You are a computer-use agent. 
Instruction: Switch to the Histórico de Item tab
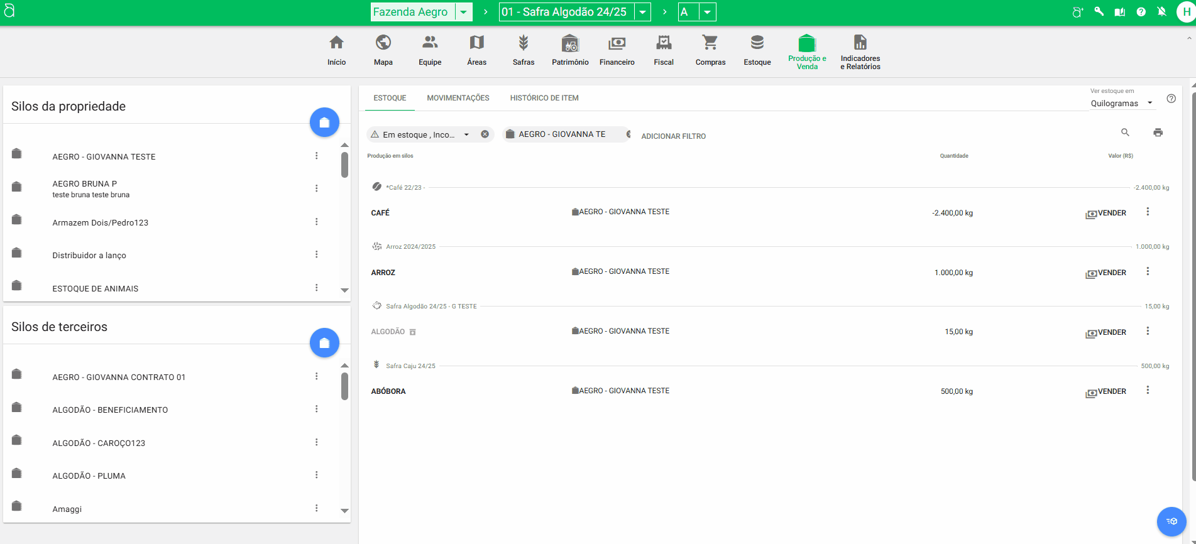pyautogui.click(x=544, y=98)
